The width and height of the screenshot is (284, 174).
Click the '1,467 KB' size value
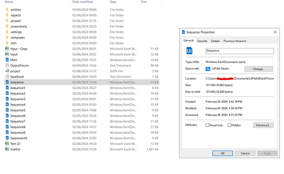point(152,149)
